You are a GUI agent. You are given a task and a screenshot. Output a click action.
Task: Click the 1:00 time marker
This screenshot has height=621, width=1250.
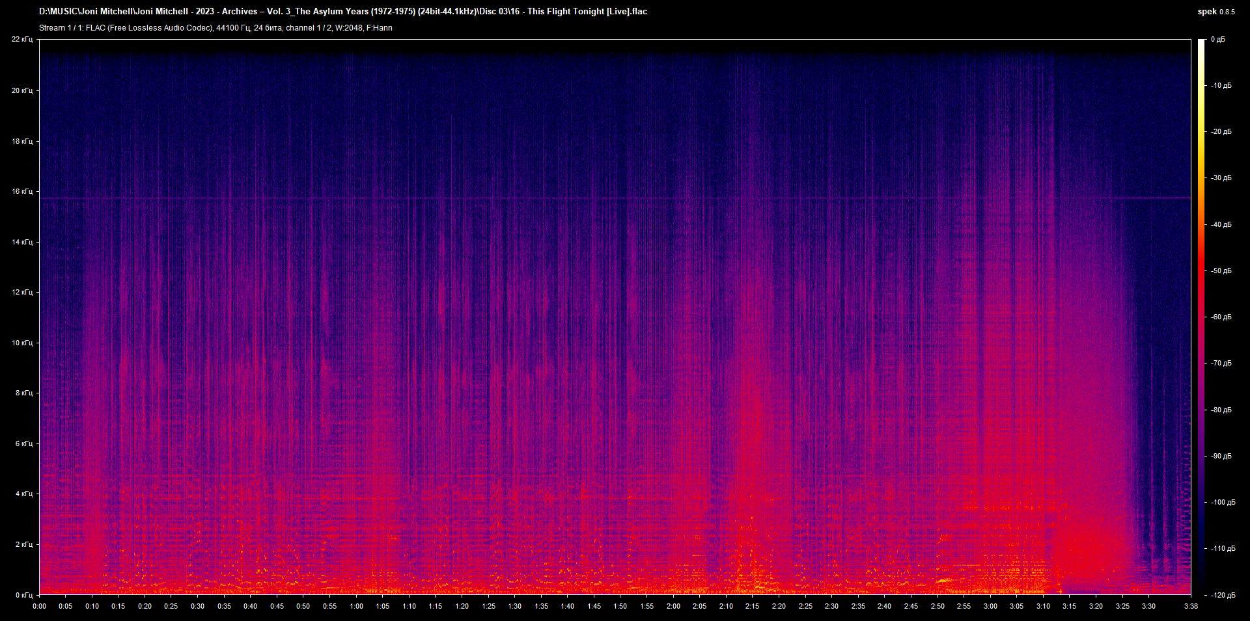tap(356, 605)
